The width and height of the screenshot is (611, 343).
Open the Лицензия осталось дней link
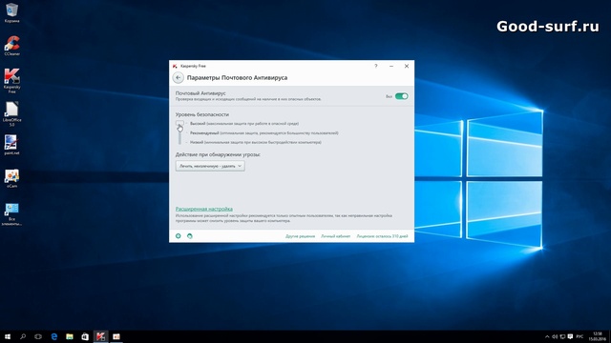click(382, 236)
